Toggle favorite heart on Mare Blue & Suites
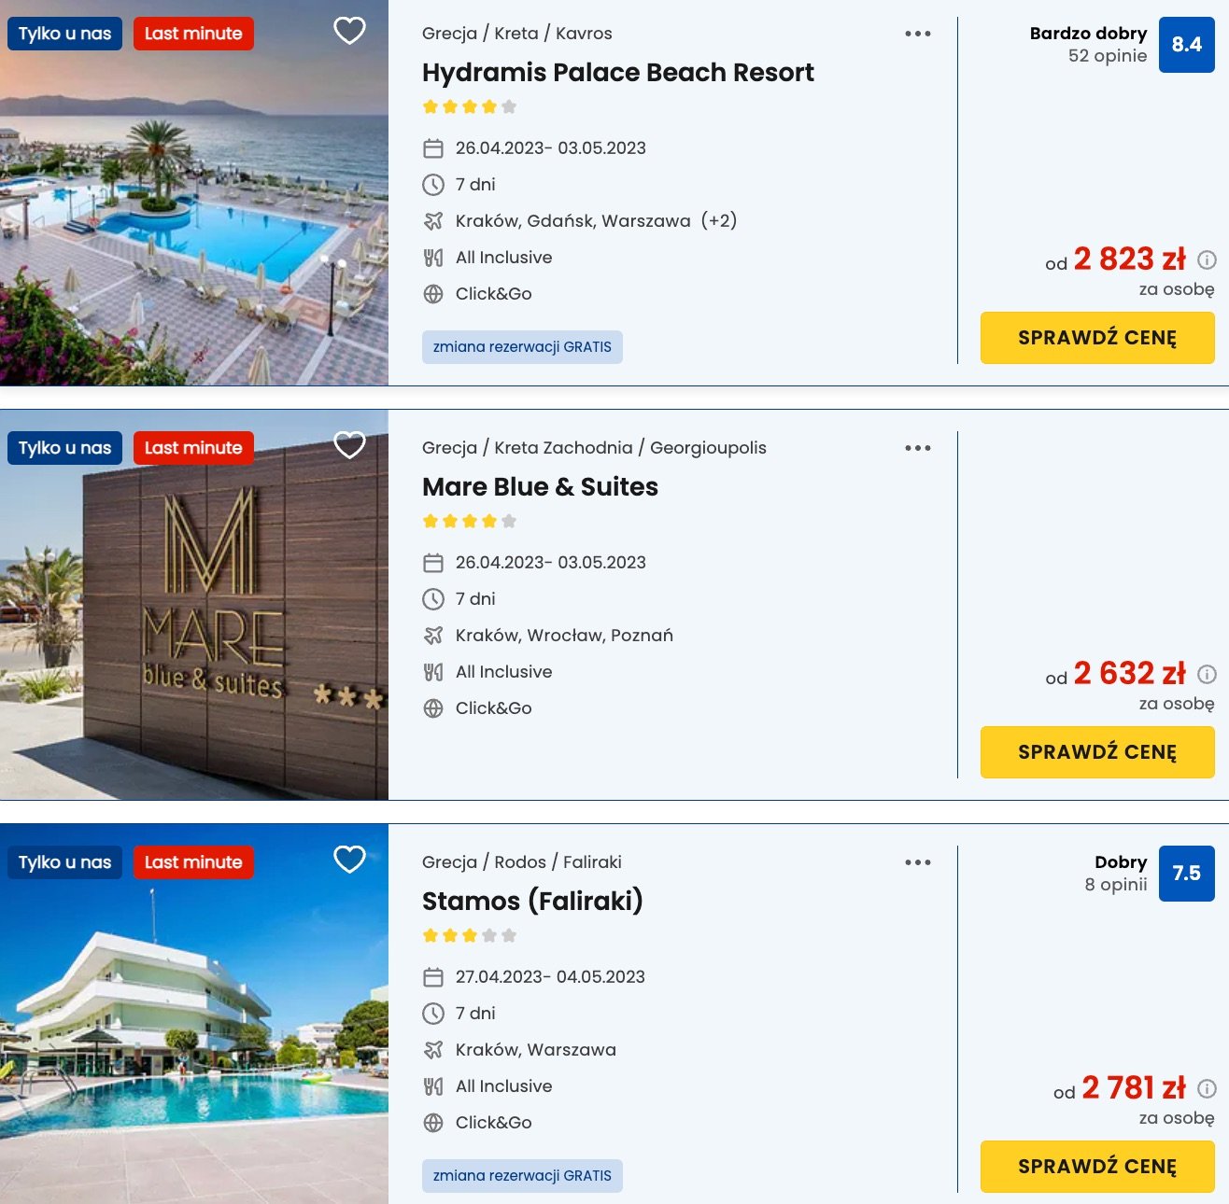This screenshot has width=1229, height=1204. (349, 445)
